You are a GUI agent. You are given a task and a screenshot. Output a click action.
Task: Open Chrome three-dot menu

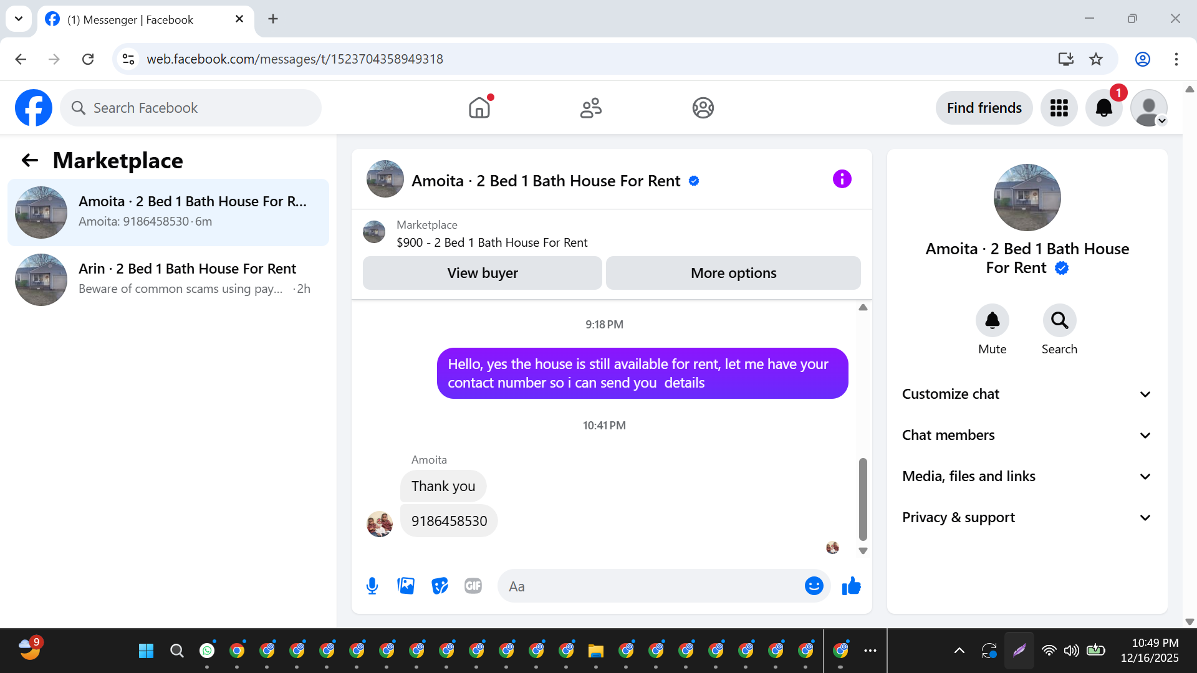(1176, 59)
